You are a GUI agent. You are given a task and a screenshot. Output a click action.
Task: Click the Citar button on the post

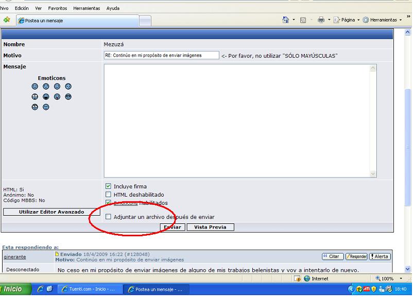[x=333, y=256]
